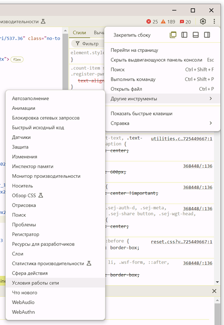224x325 pixels.
Task: Open Обзор CSS experimental tool
Action: [x=55, y=195]
